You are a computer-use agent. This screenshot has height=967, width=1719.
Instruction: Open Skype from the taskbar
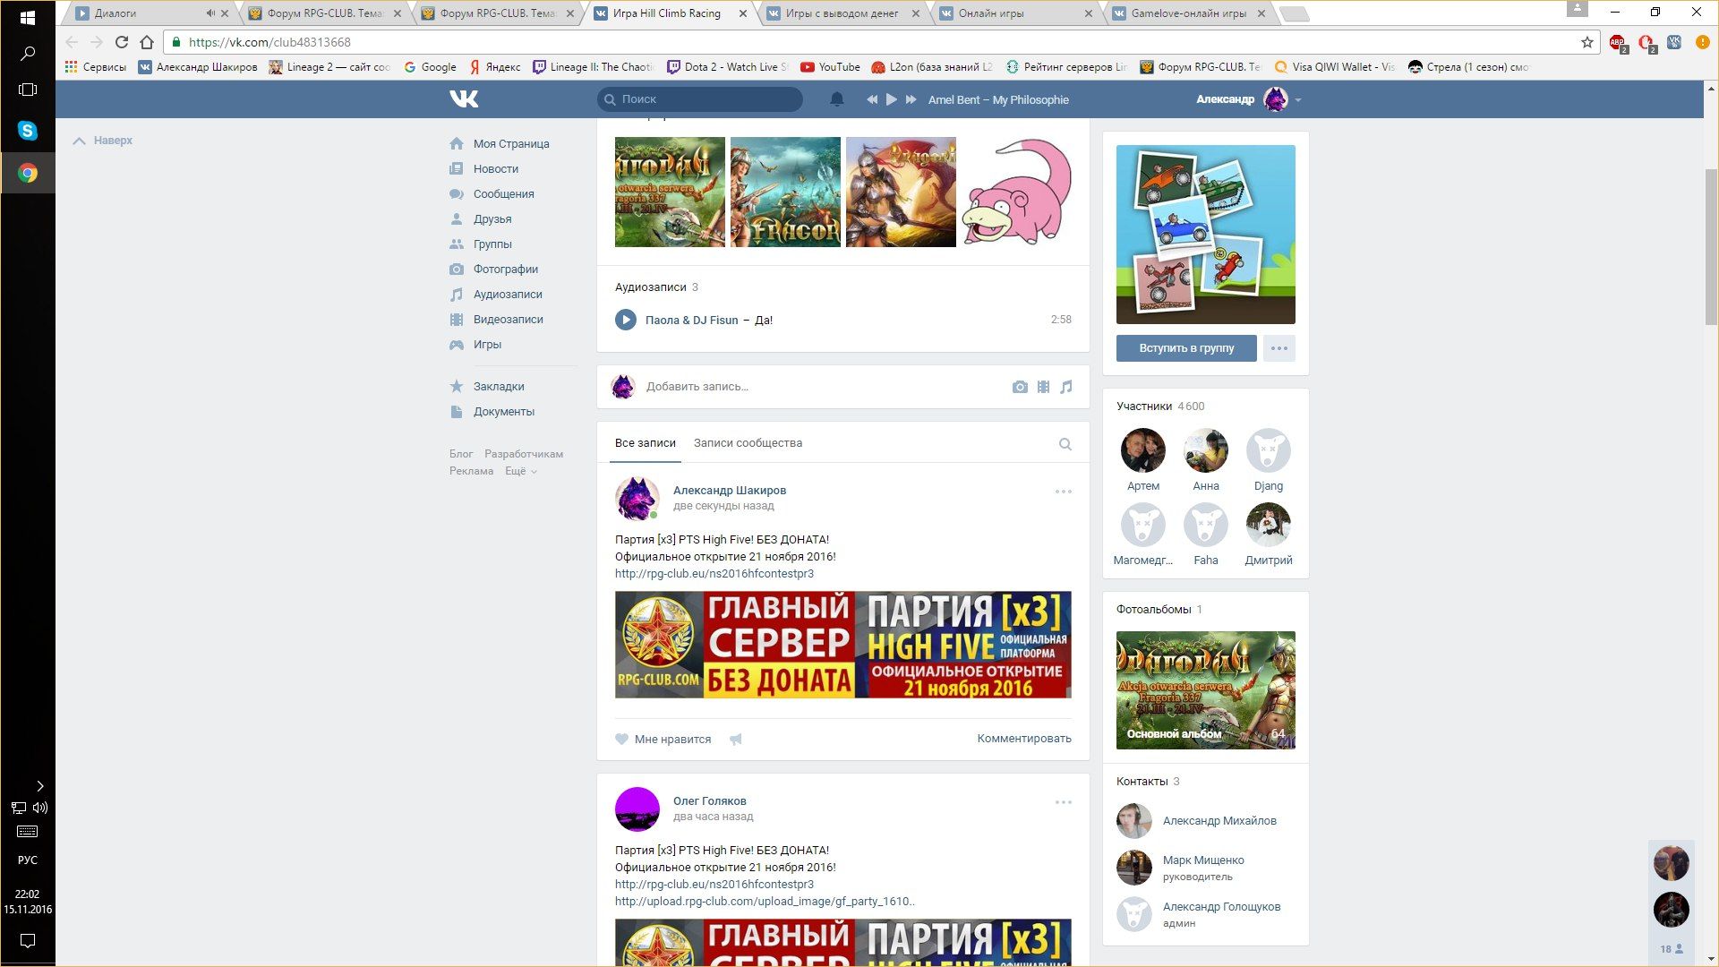click(28, 131)
